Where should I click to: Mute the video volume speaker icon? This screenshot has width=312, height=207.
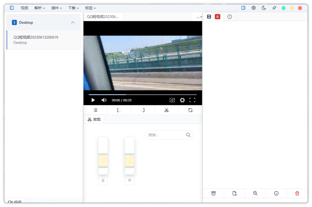pos(104,100)
